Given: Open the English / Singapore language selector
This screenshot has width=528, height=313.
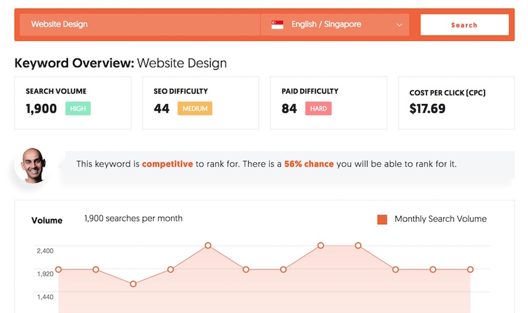Looking at the screenshot, I should (335, 24).
